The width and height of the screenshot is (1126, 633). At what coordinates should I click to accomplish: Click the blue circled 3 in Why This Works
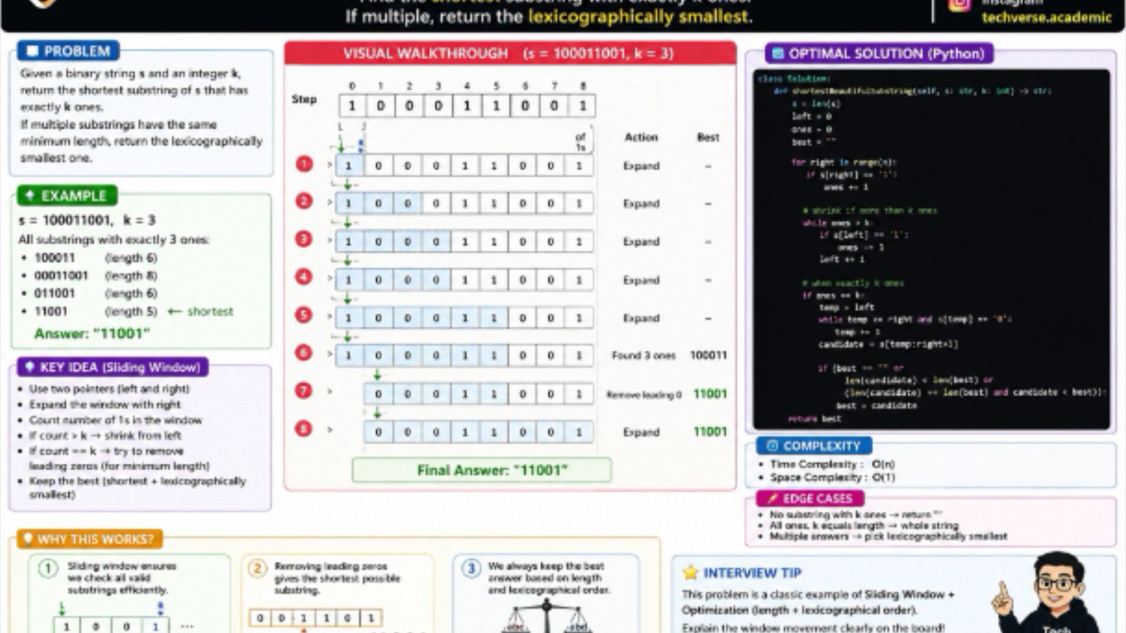tap(471, 569)
